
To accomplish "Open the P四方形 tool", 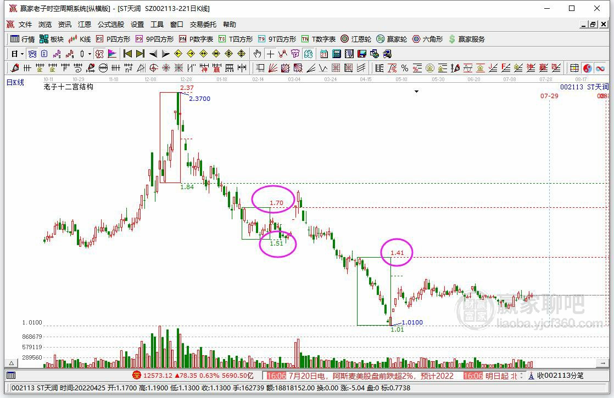I will coord(113,39).
